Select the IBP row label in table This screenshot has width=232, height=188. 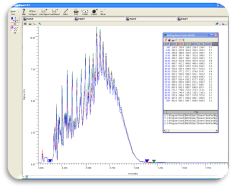click(168, 47)
